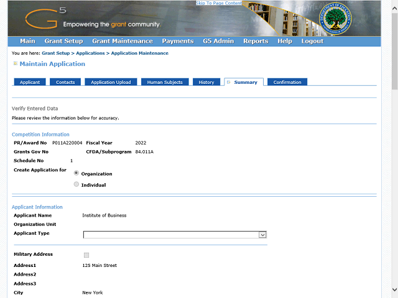Open the Grant Maintenance menu
The height and width of the screenshot is (298, 398).
(123, 41)
